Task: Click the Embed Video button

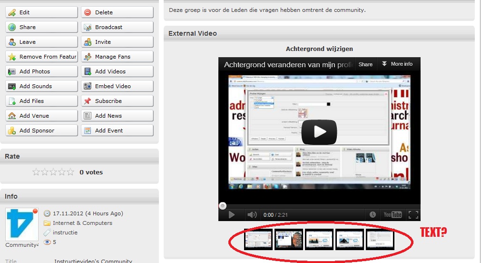Action: pos(117,86)
